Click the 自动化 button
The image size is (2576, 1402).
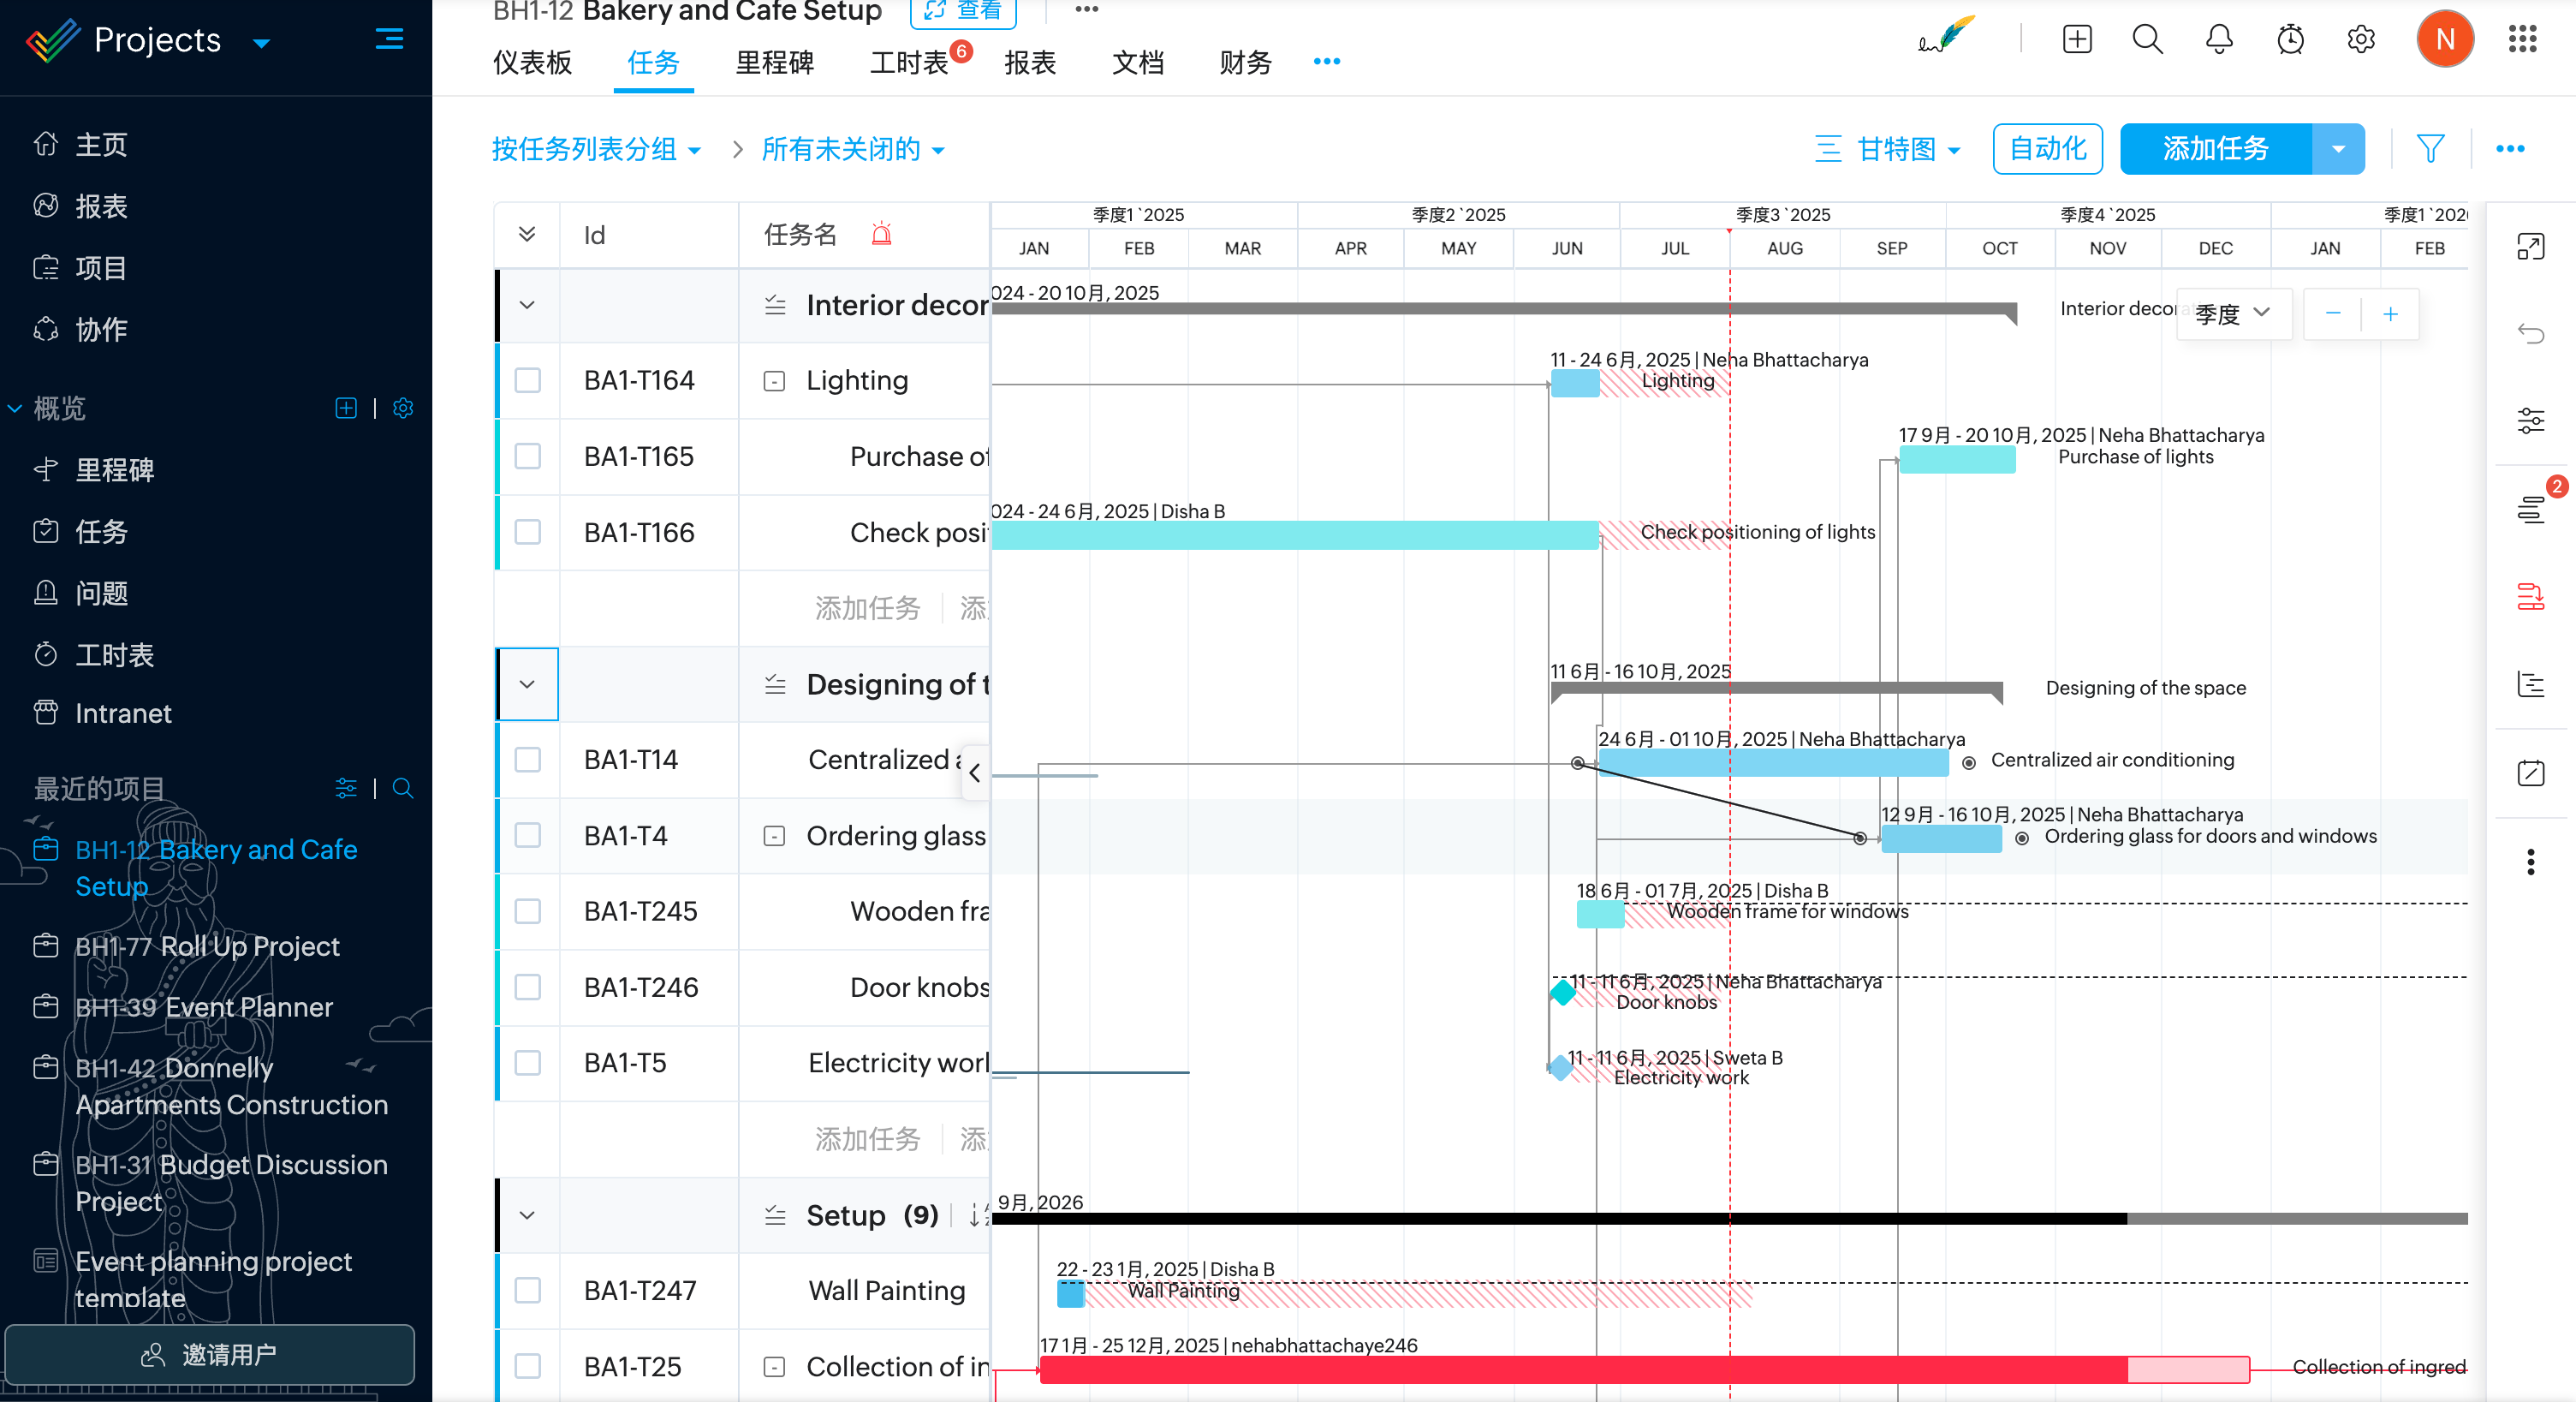[x=2047, y=149]
